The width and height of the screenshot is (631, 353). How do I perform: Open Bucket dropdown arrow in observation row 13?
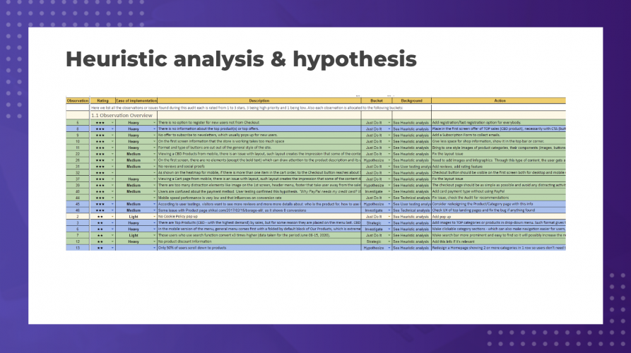coord(389,248)
